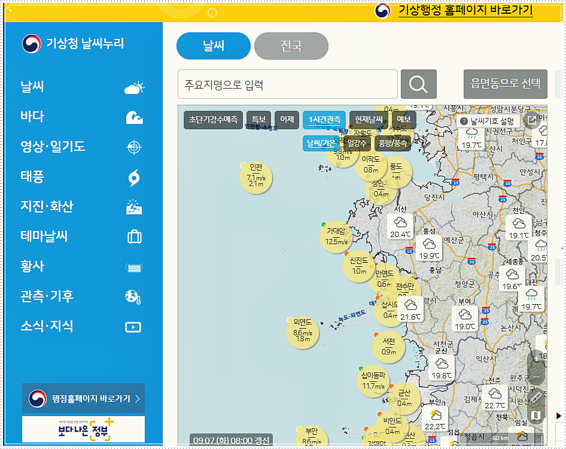Screen dimensions: 566x449
Task: Open the 관측·기후 sidebar menu
Action: [x=47, y=296]
